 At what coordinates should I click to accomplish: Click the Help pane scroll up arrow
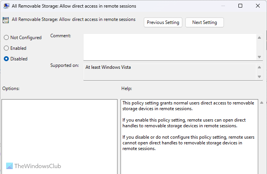pos(261,103)
